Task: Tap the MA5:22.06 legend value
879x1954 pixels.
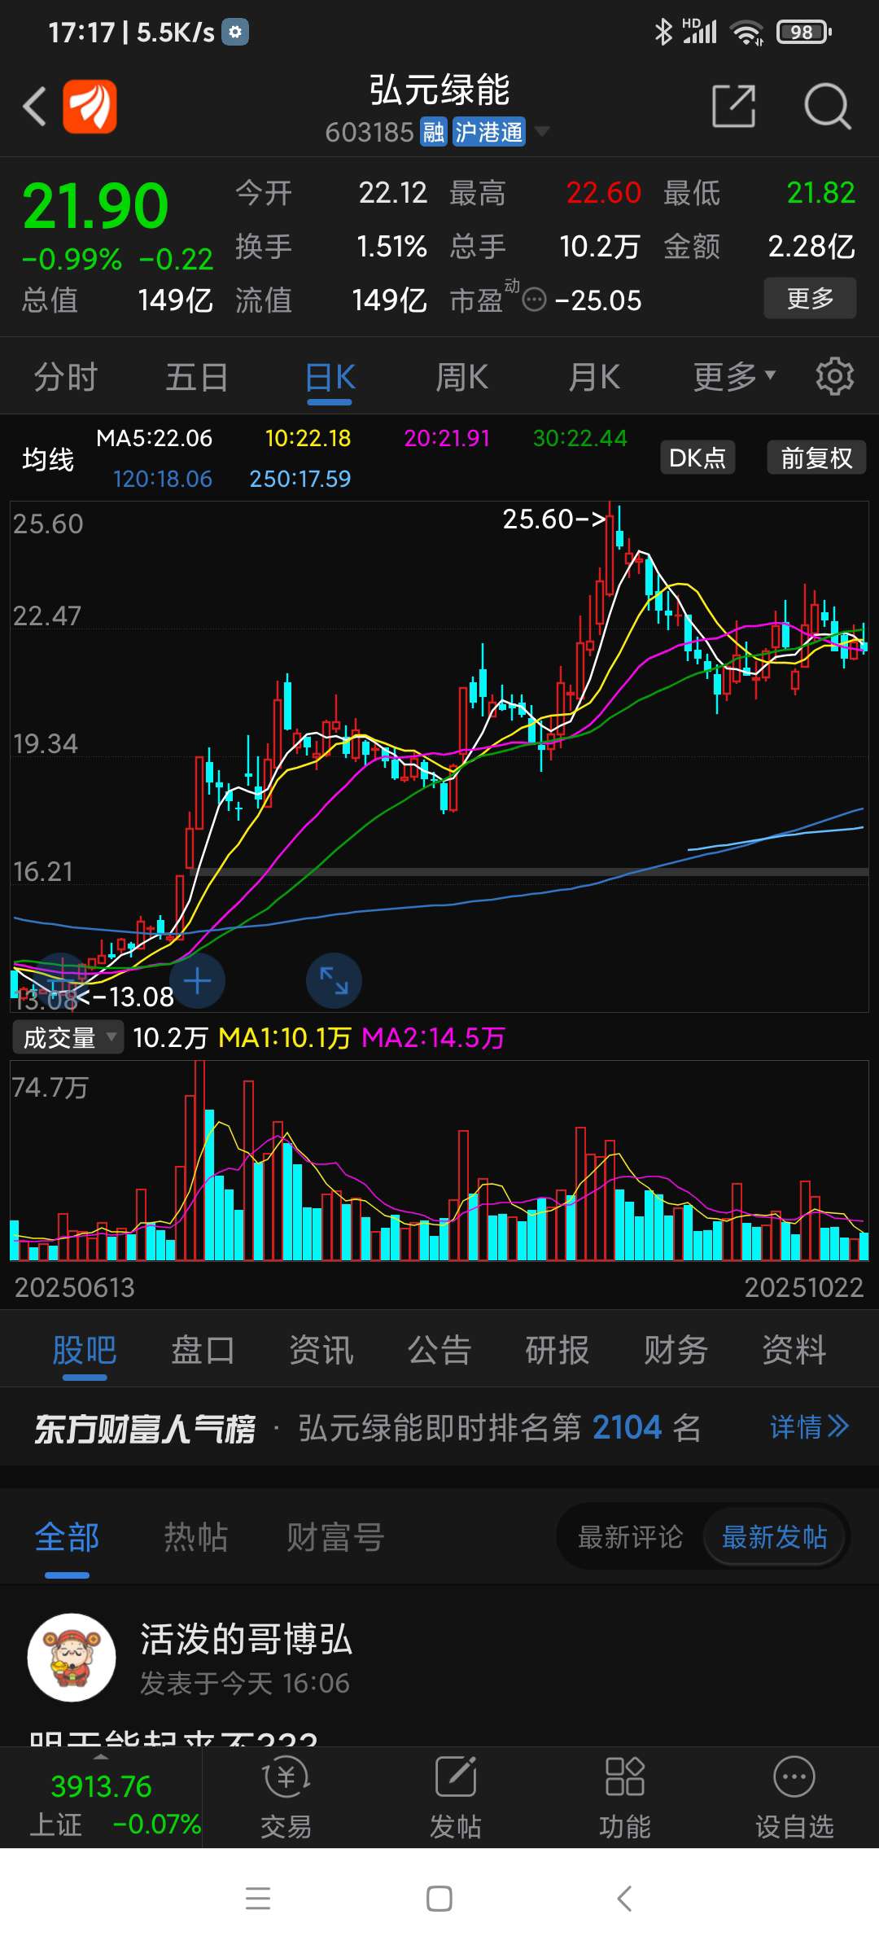Action: pos(154,438)
